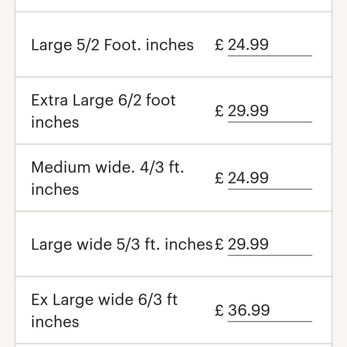Edit the Extra Large 6/2 foot price field
Viewport: 347px width, 347px height.
[269, 111]
